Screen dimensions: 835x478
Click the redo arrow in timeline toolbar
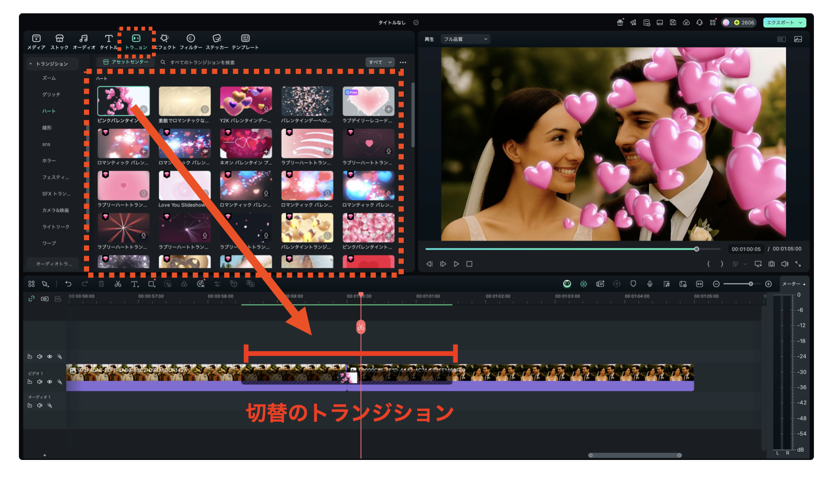85,284
